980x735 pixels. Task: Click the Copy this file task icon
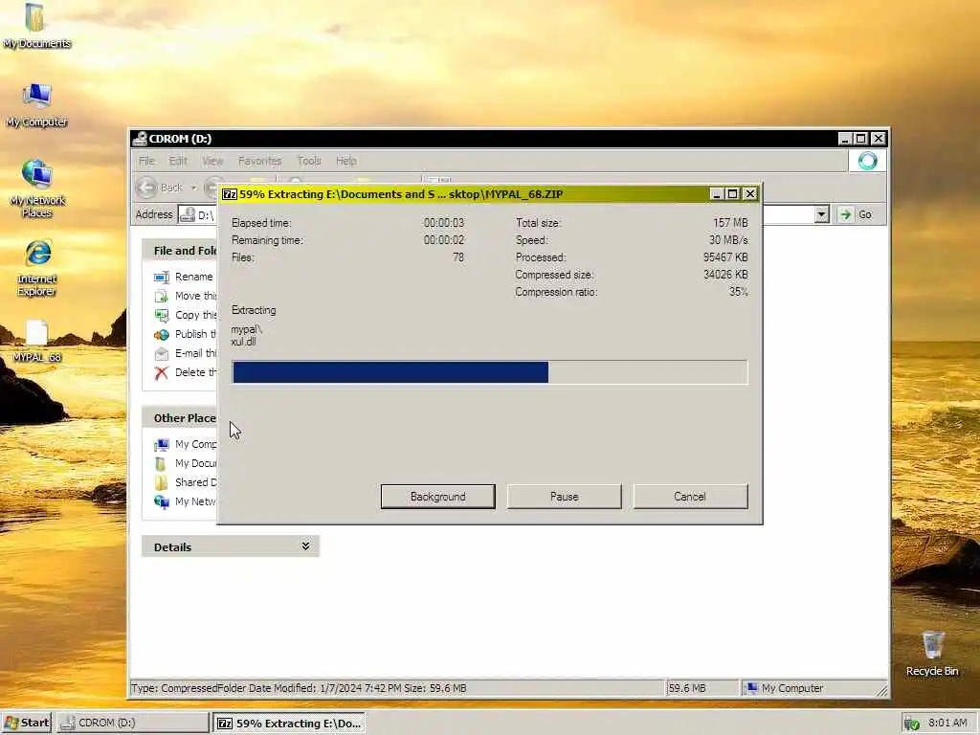(x=161, y=316)
